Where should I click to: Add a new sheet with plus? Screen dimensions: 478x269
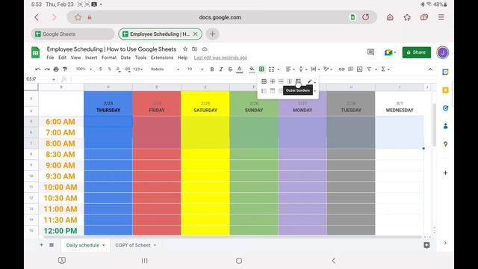point(41,245)
